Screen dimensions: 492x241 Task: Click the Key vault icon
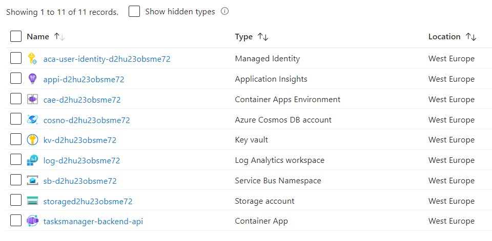(x=33, y=140)
